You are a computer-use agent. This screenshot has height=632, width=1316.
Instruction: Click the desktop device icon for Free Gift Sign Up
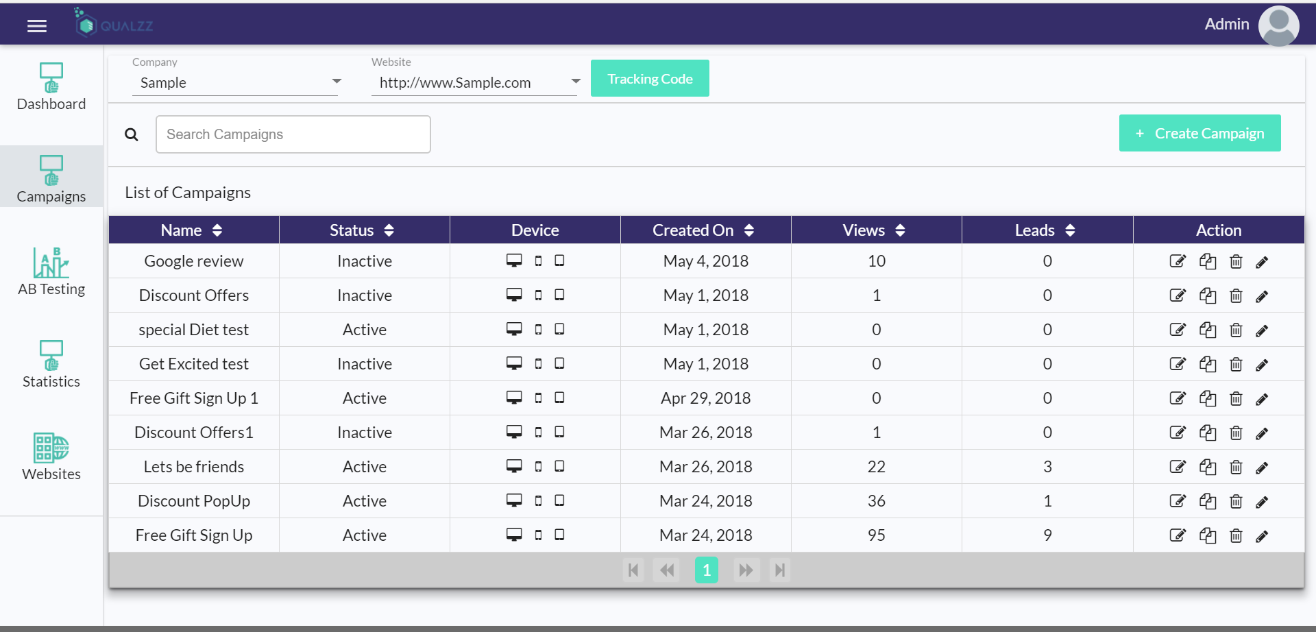[x=514, y=535]
